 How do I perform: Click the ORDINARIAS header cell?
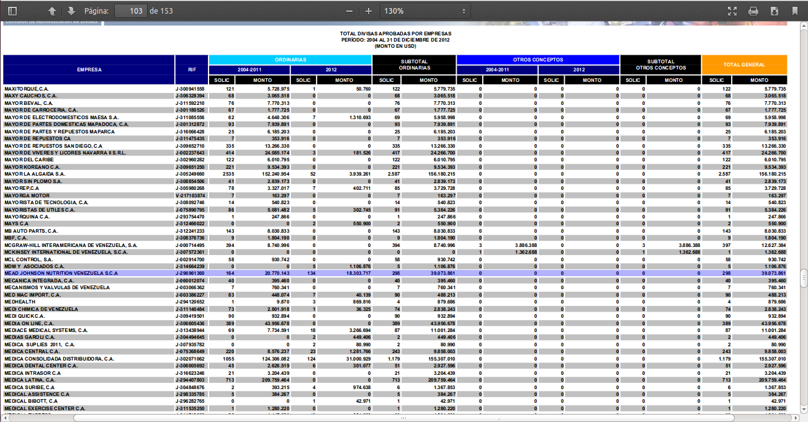tap(290, 60)
